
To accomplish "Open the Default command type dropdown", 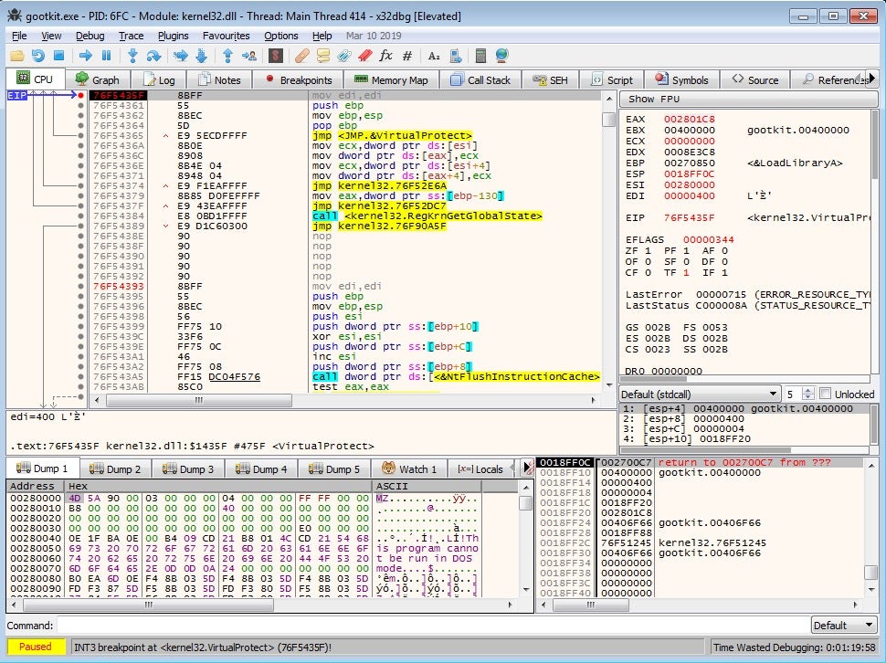I will click(x=843, y=626).
